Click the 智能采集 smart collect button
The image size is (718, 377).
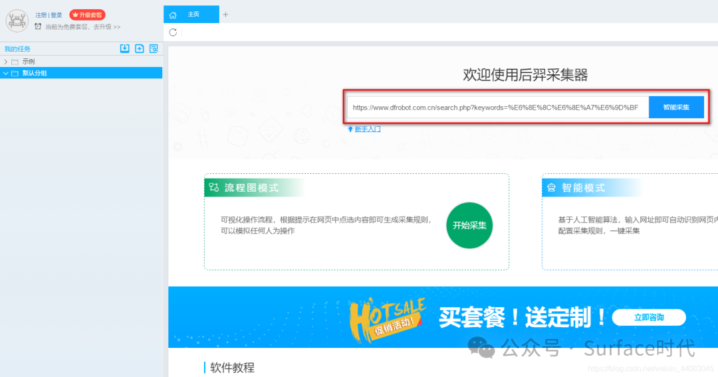point(676,108)
